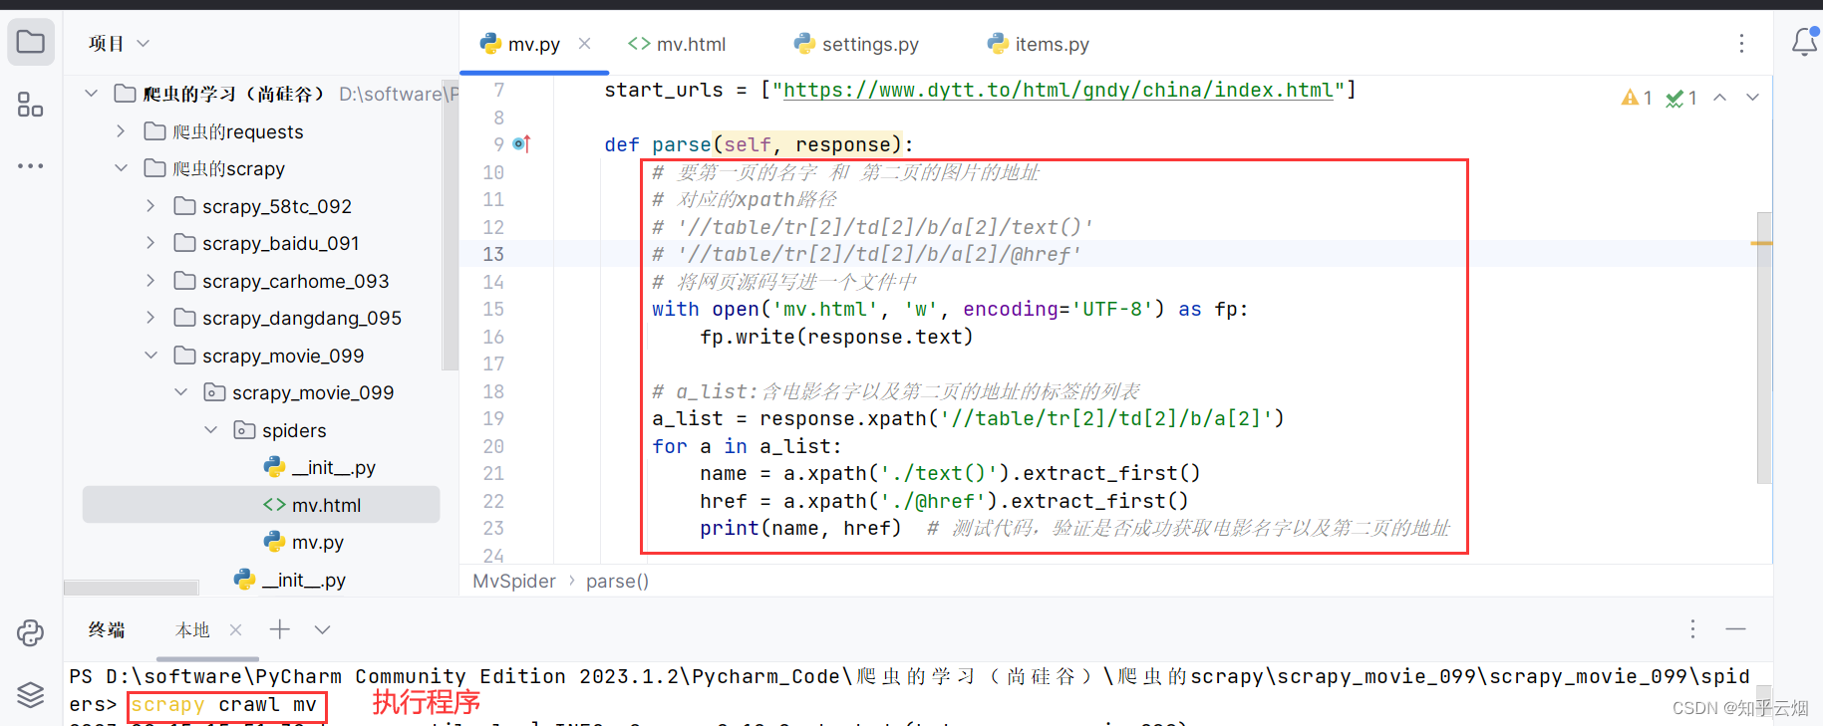Screen dimensions: 1823x726
Task: Open the Notifications bell icon
Action: click(1804, 43)
